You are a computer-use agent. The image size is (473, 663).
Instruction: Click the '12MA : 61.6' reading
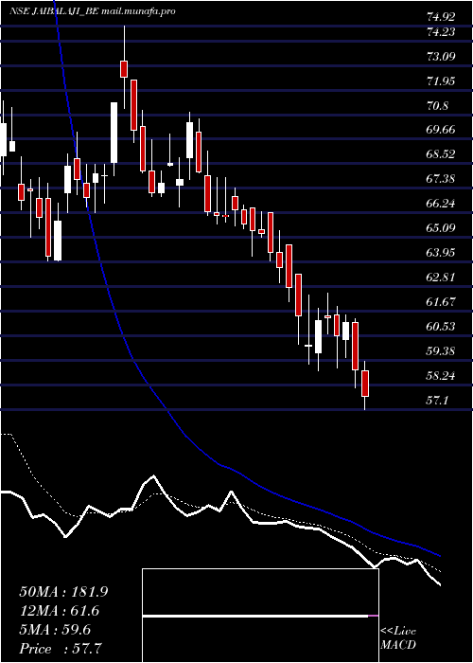(x=60, y=611)
